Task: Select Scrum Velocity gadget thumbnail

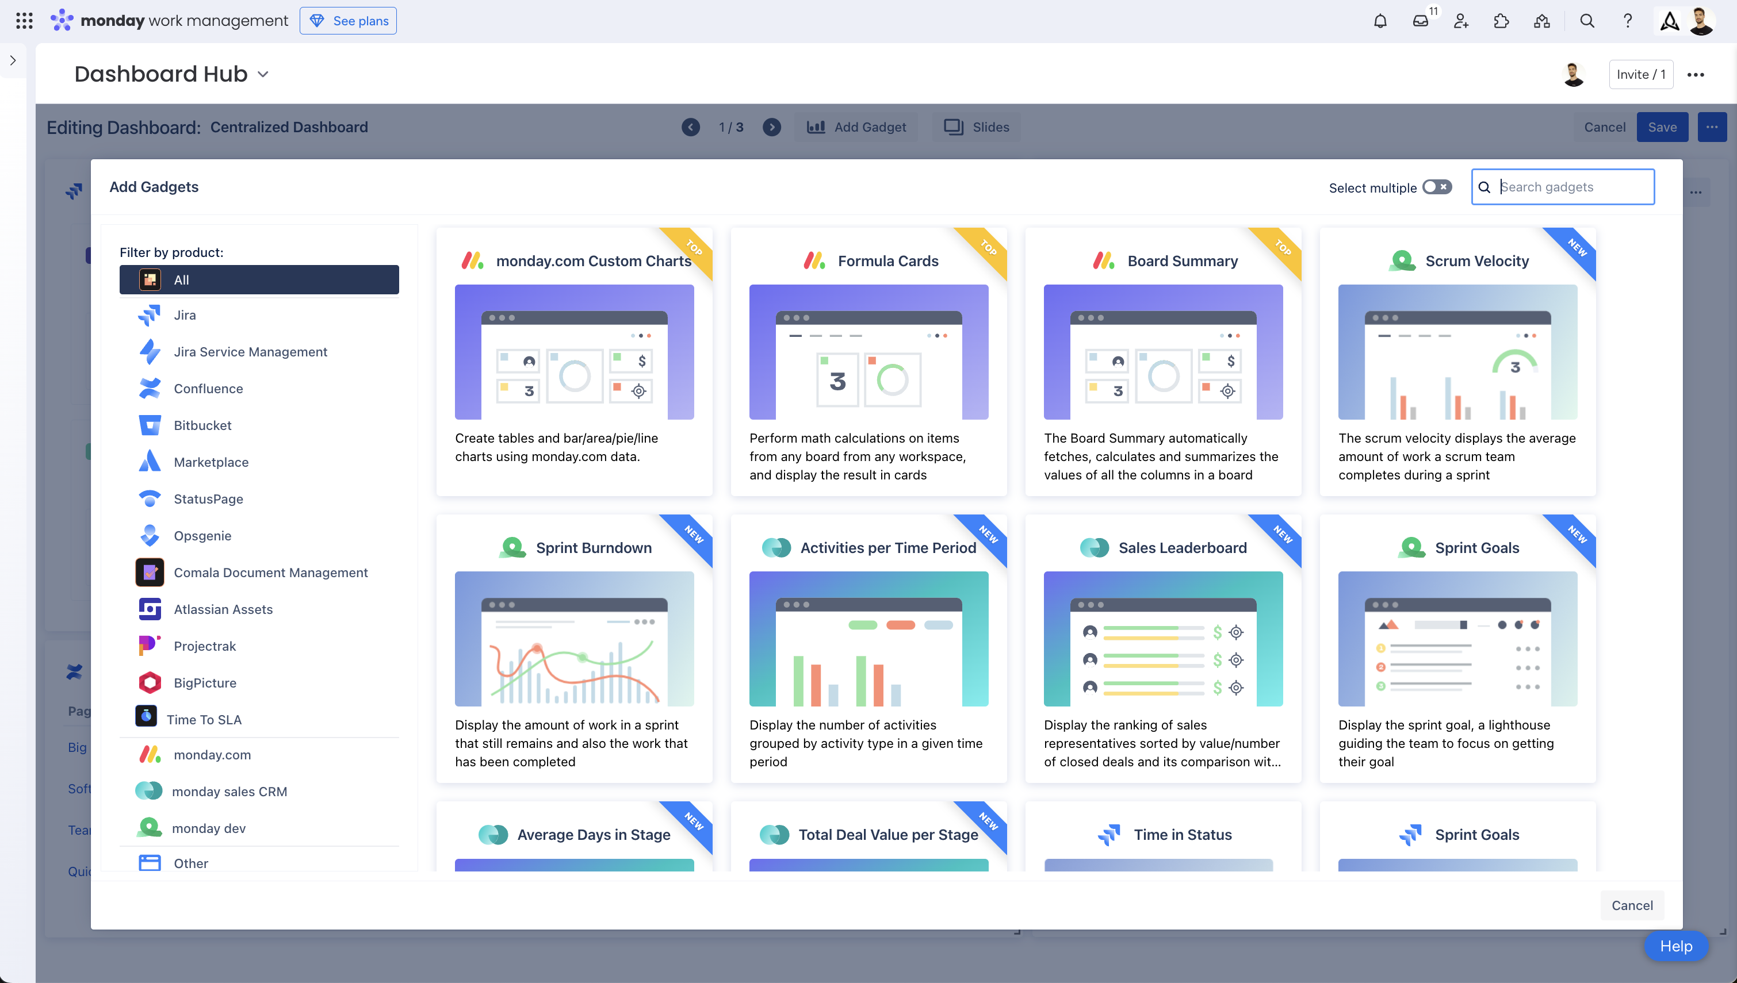Action: 1457,352
